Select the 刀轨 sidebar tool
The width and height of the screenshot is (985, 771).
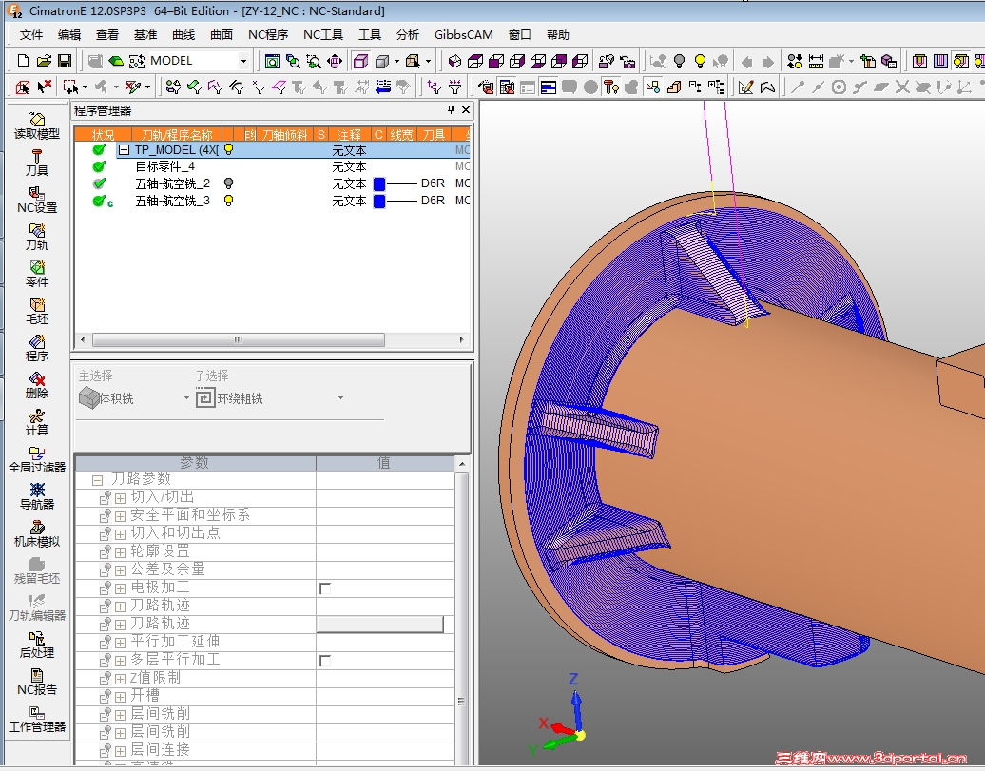pos(36,237)
